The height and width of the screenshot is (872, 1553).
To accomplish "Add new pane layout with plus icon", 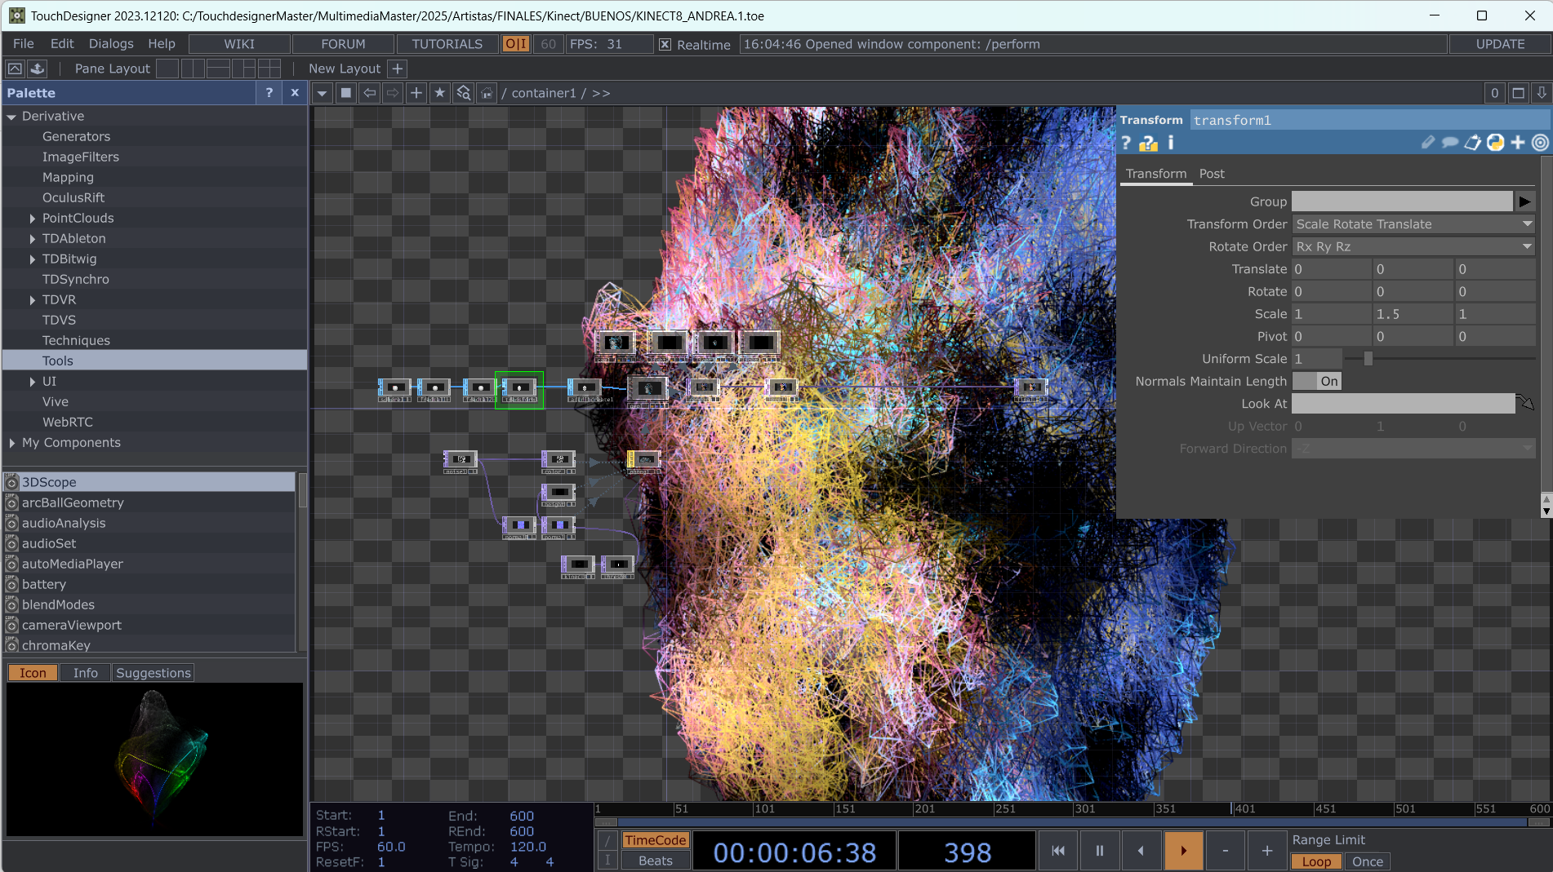I will pyautogui.click(x=398, y=69).
